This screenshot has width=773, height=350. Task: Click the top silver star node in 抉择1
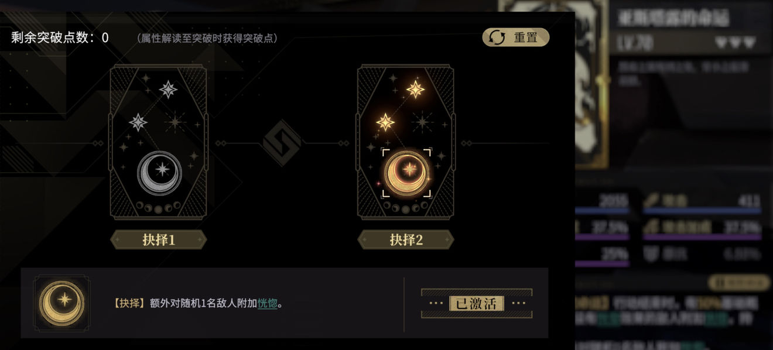point(168,90)
